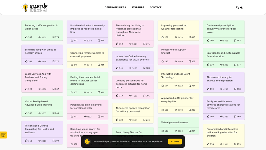The width and height of the screenshot is (266, 150).
Task: Like 'AI-powered therapy for anxiety and depression'
Action: pos(208,89)
